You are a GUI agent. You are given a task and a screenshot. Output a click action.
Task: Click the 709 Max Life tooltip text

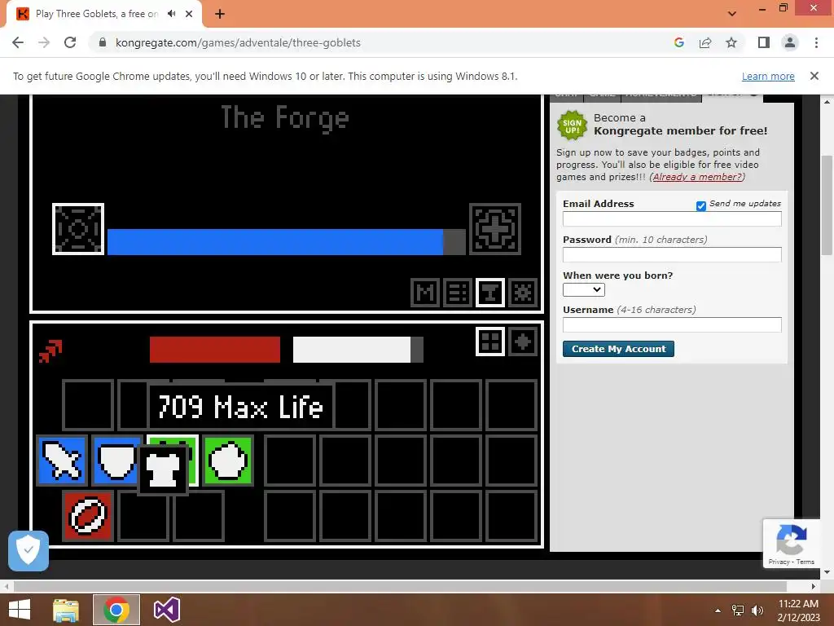click(x=240, y=407)
